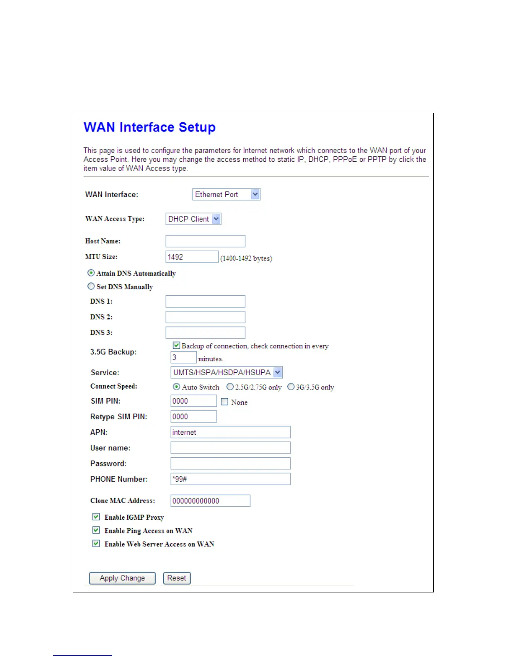This screenshot has height=659, width=509.
Task: Select Attain DNS Automatically radio button
Action: coord(91,273)
